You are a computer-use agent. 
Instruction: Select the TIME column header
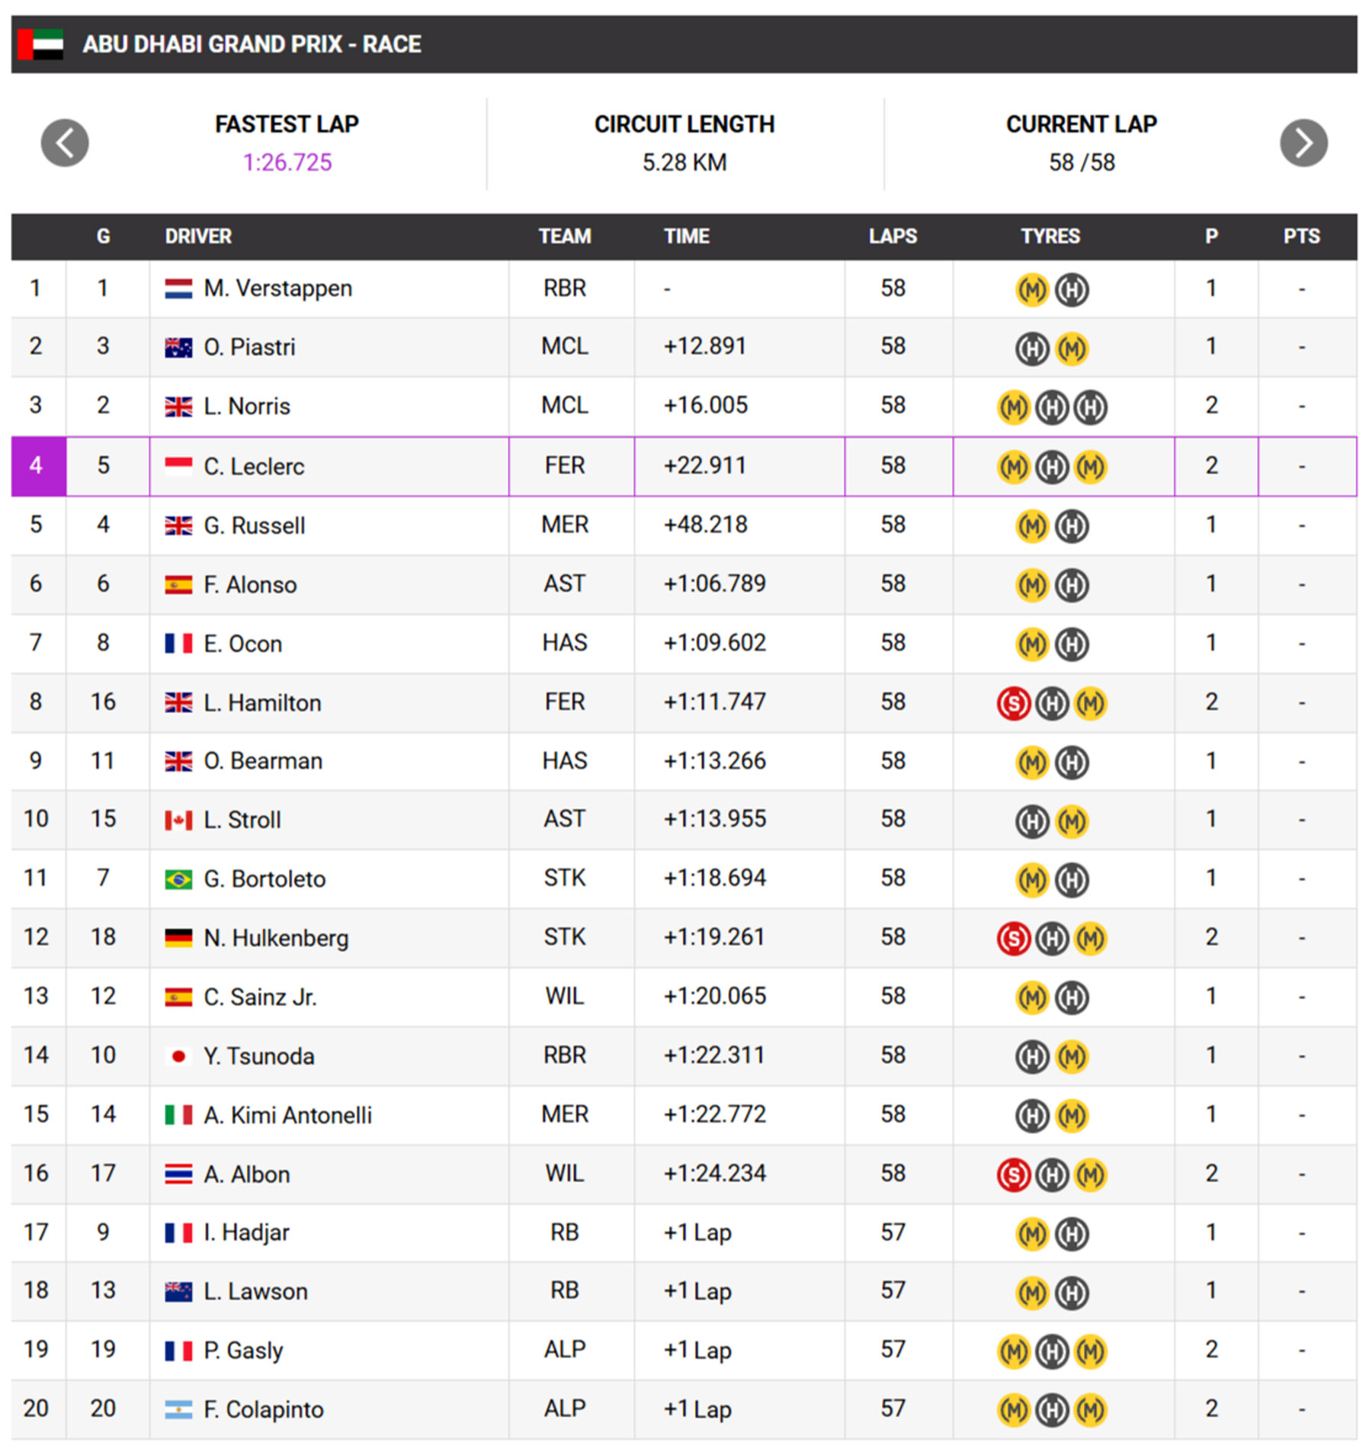click(686, 236)
